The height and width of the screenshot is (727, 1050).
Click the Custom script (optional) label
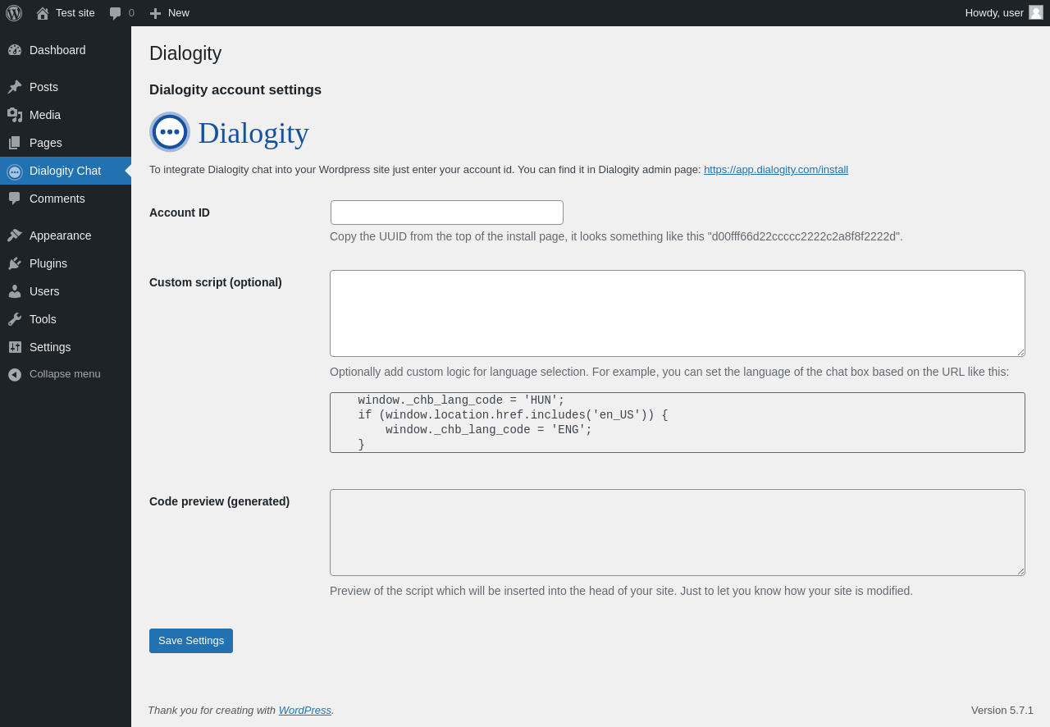(x=216, y=282)
